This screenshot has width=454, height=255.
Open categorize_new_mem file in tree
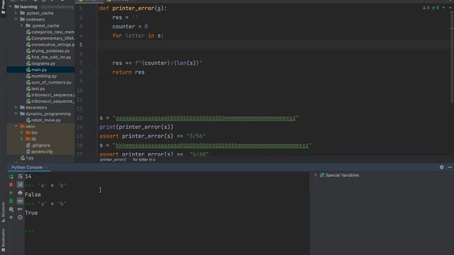[50, 32]
